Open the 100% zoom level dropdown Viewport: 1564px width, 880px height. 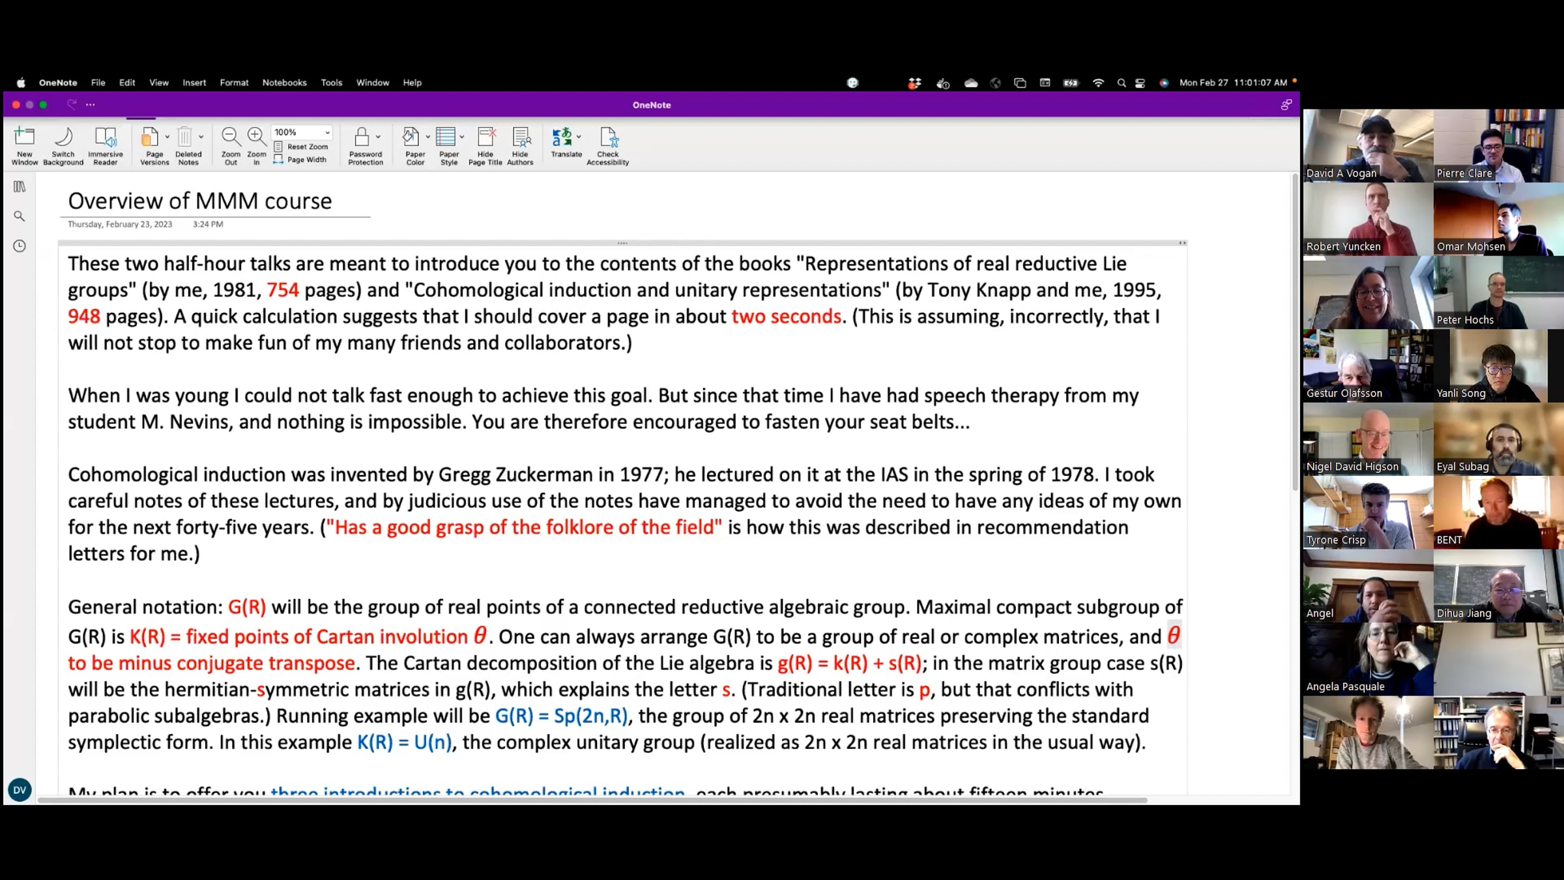coord(327,132)
